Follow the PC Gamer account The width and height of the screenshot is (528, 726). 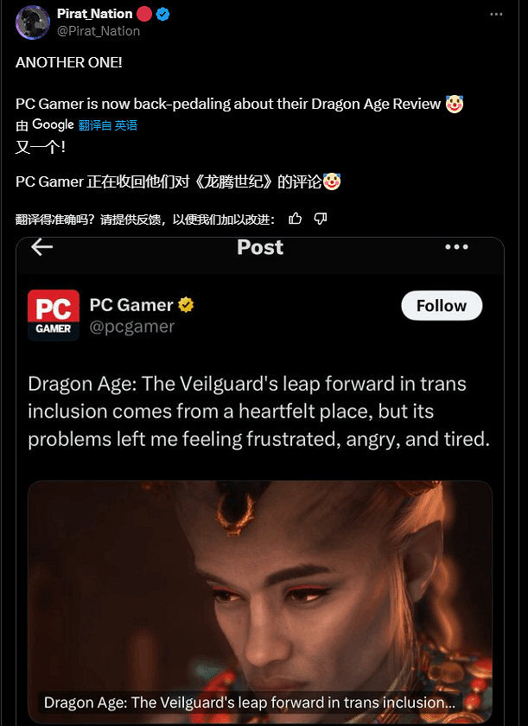(x=441, y=306)
